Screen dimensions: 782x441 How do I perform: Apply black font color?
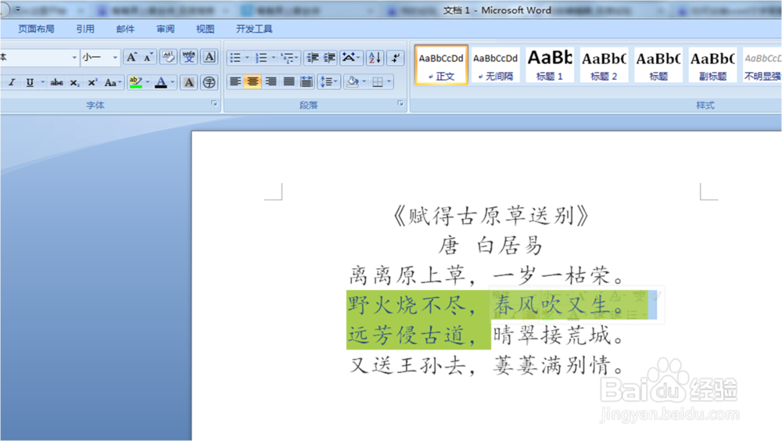coord(160,82)
